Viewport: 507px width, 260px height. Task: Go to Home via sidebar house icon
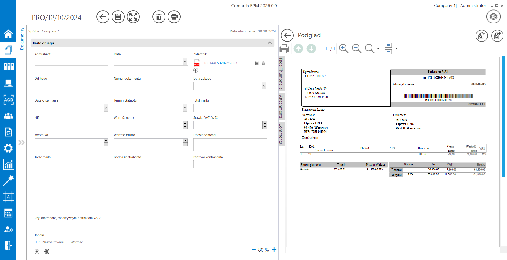pyautogui.click(x=8, y=34)
